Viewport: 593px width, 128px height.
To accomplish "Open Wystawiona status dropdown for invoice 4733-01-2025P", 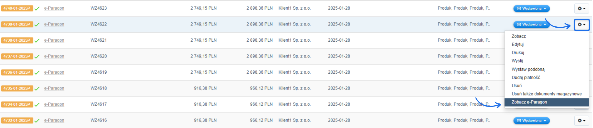I will point(531,121).
